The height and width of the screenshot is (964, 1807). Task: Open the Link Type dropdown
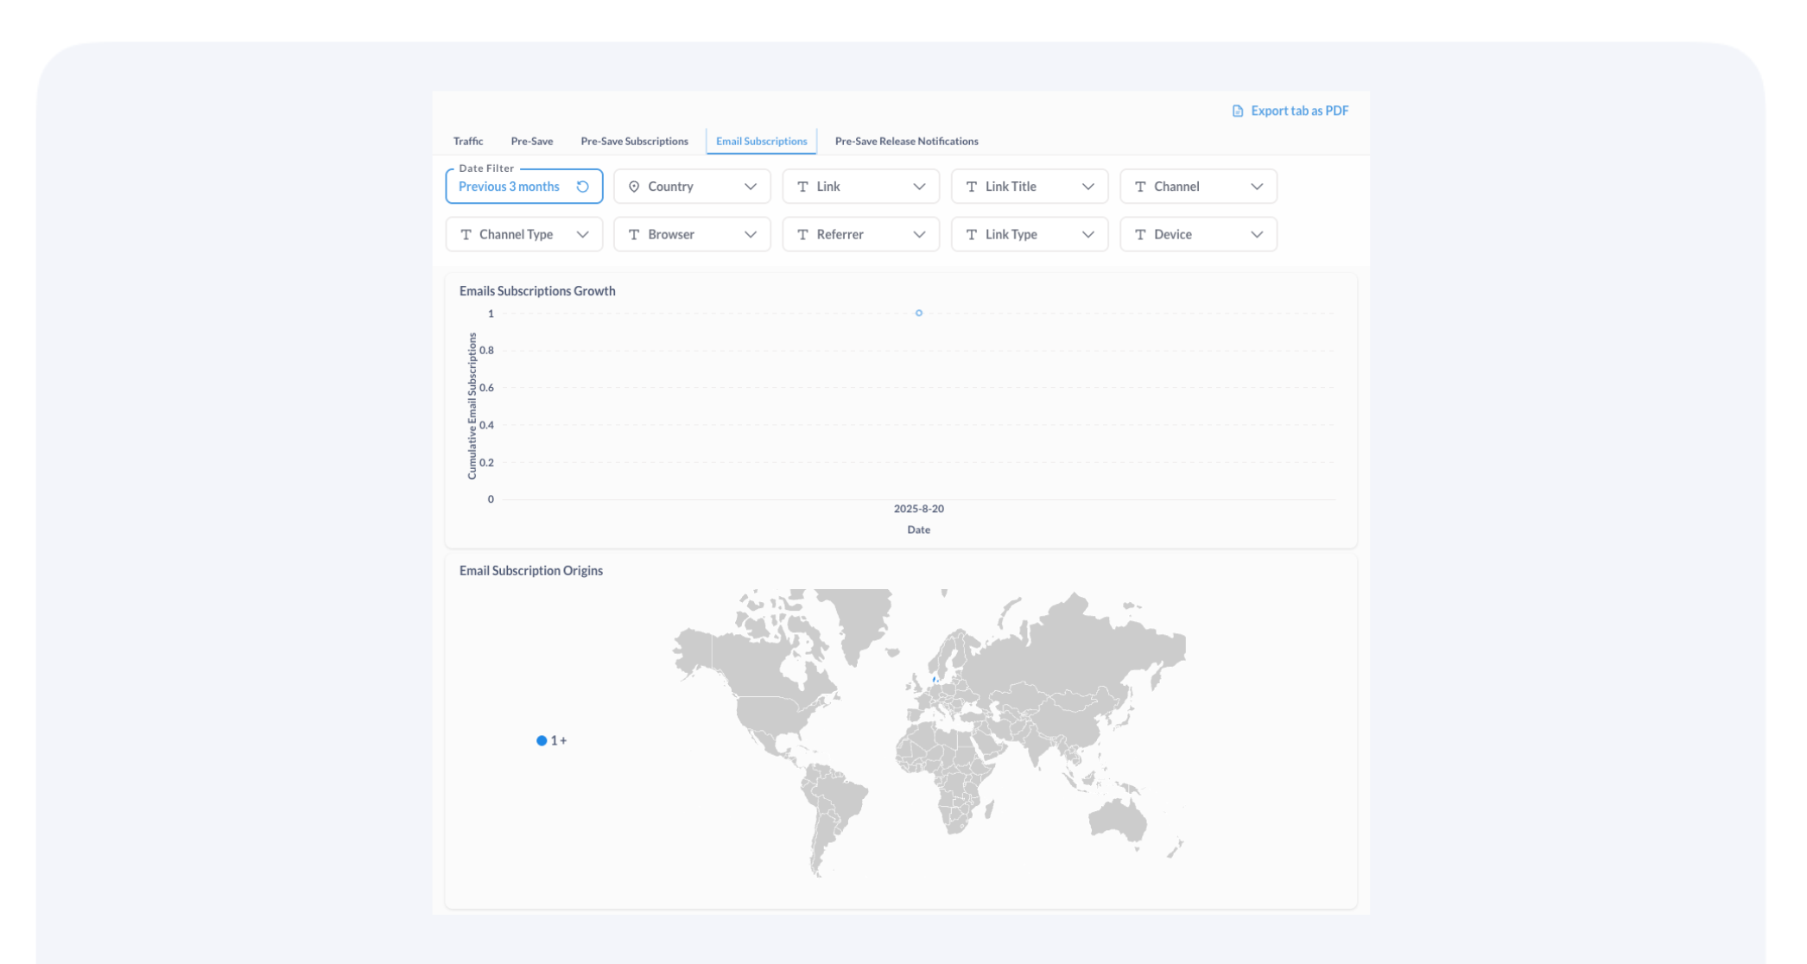(x=1029, y=234)
